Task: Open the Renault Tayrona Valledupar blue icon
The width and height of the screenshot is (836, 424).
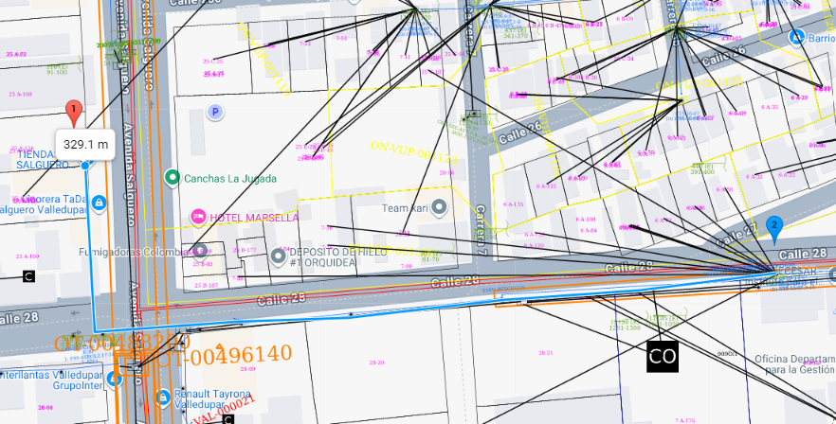Action: (x=162, y=398)
